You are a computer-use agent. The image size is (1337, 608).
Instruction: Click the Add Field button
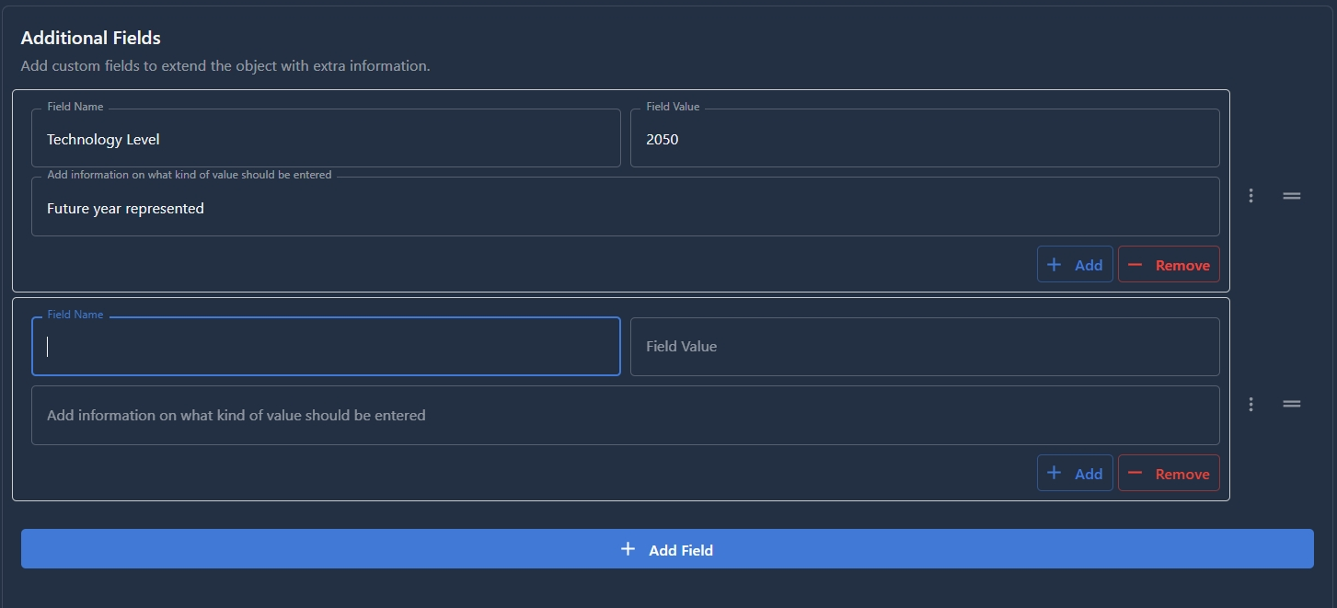point(664,548)
